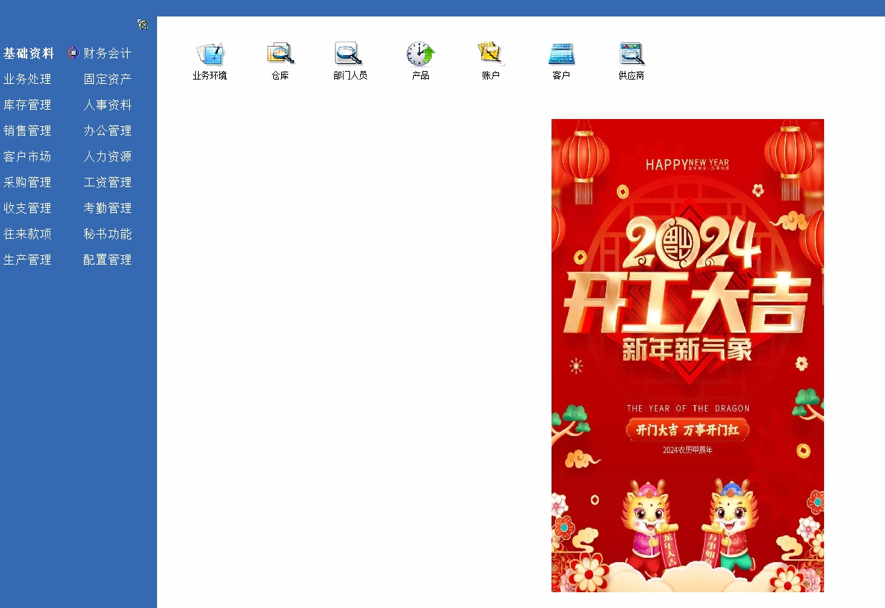This screenshot has width=885, height=608.
Task: Open the 客户 customers icon
Action: [561, 55]
